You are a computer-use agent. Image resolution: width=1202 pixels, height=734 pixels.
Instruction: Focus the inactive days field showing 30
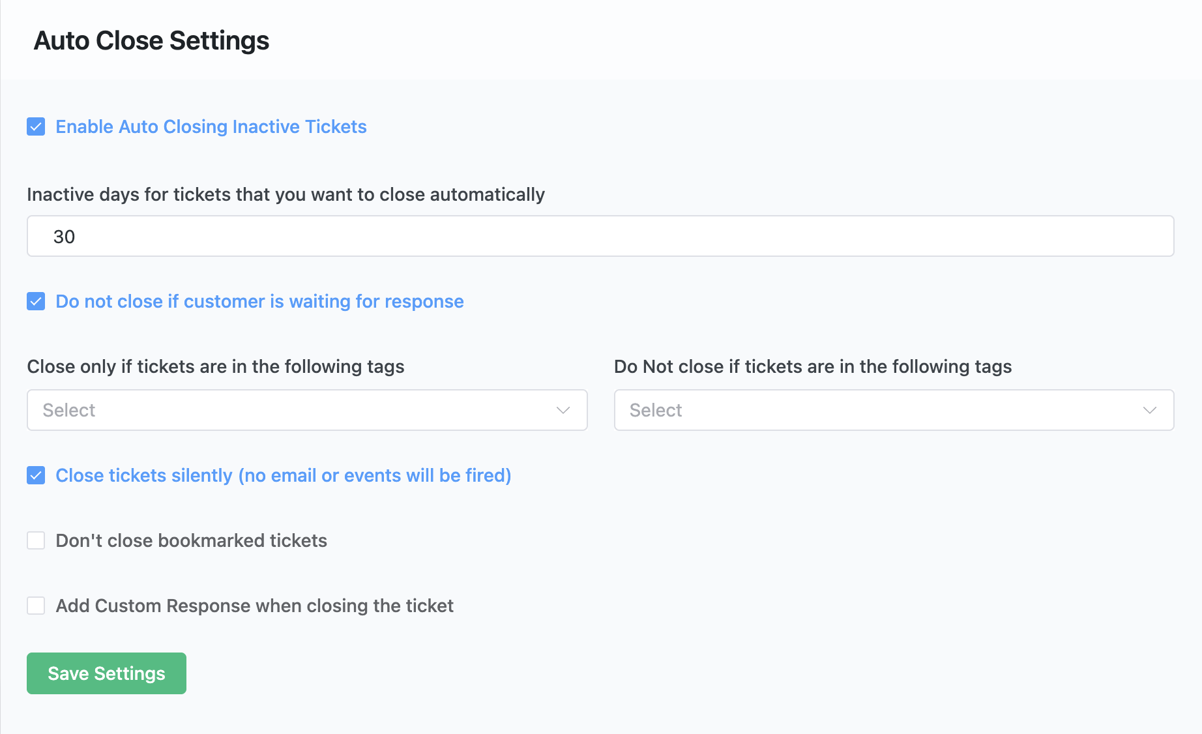click(600, 236)
